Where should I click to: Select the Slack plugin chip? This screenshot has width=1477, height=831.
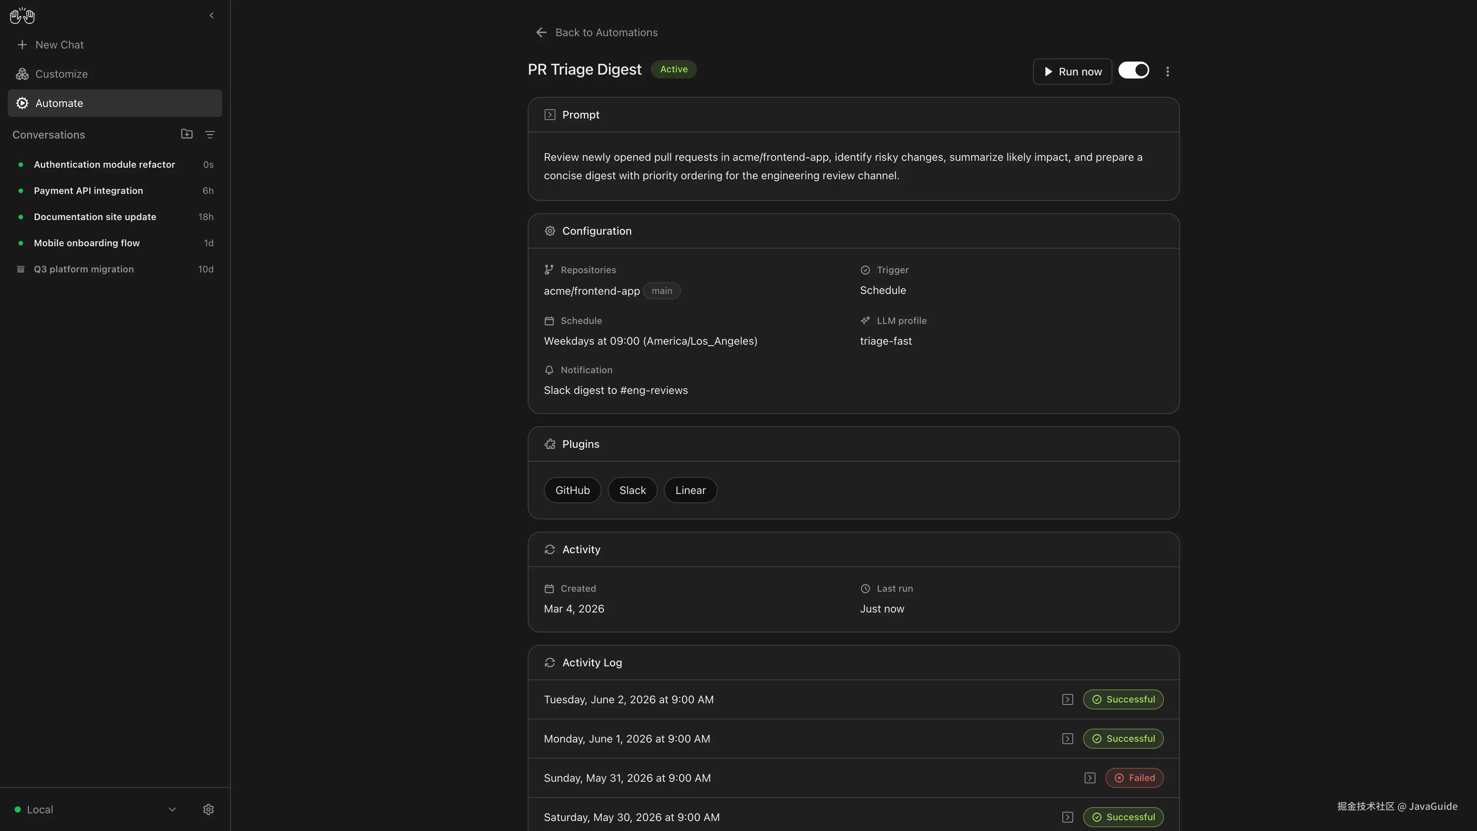click(x=632, y=491)
